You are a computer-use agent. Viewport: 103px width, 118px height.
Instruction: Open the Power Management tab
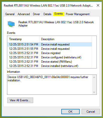pos(78,14)
